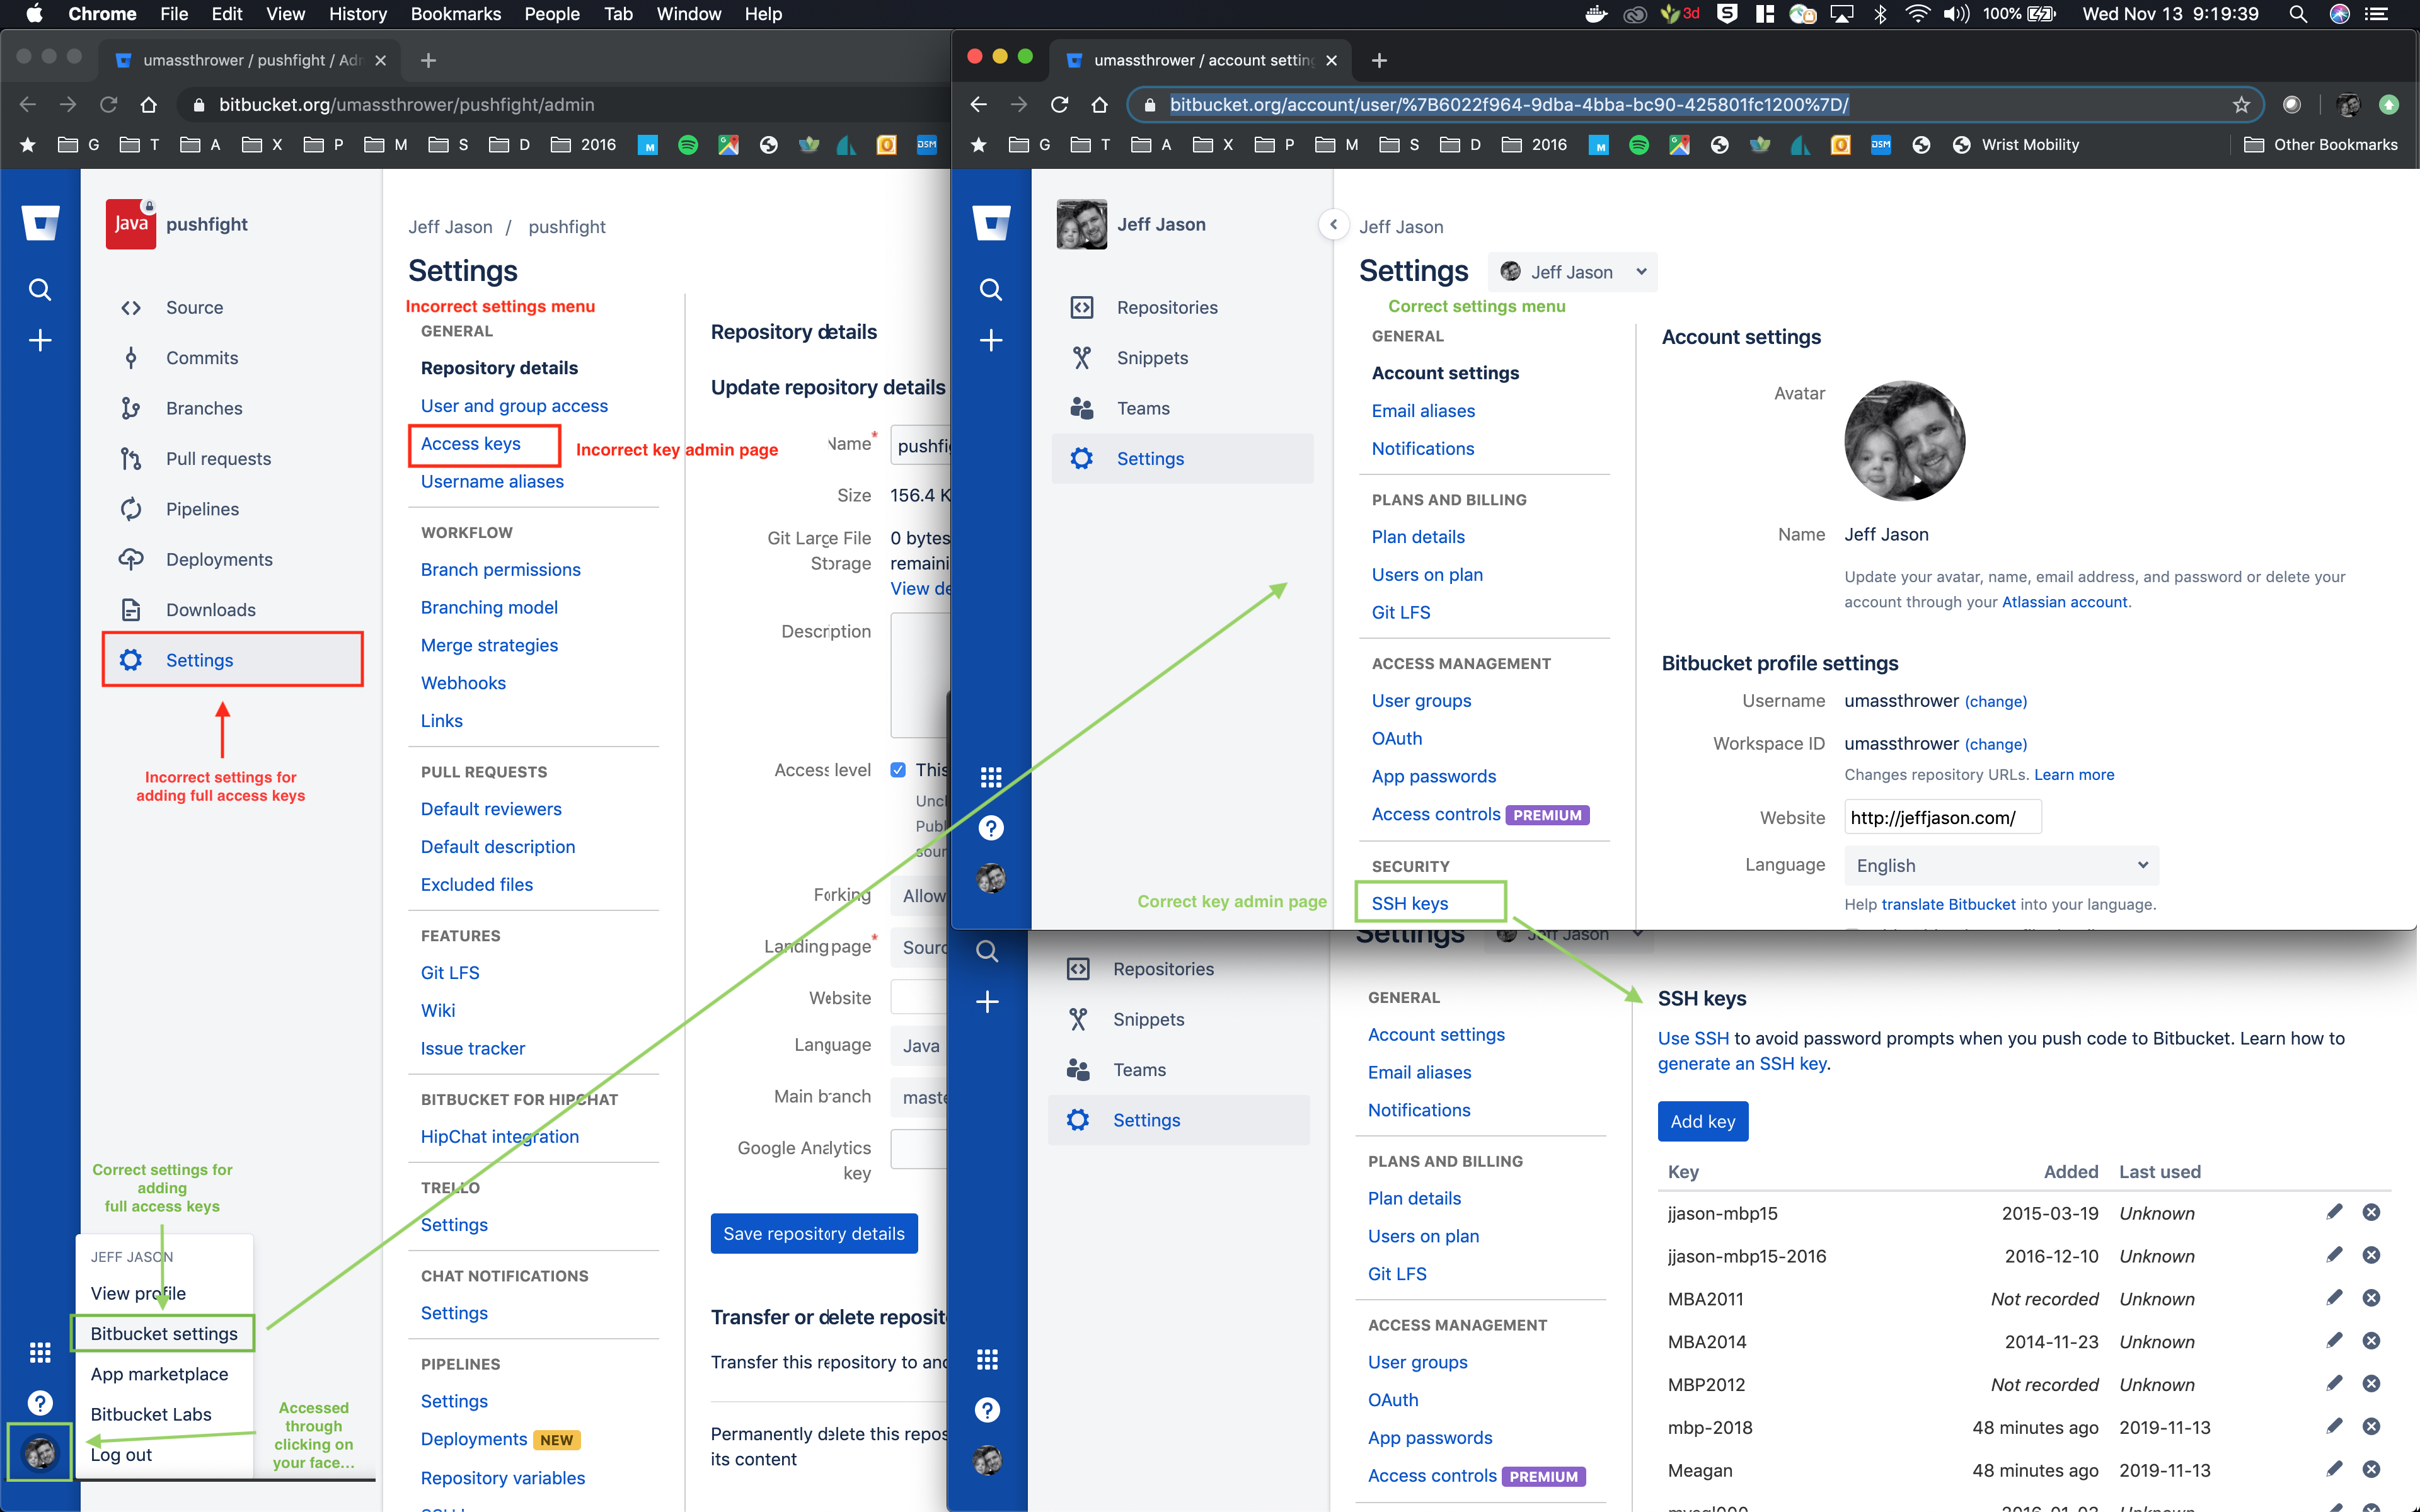Click the Commits icon in pushfight nav

[x=131, y=358]
